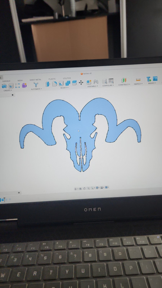This screenshot has height=288, width=162.
Task: Click the Combine tool icon
Action: pos(68,83)
